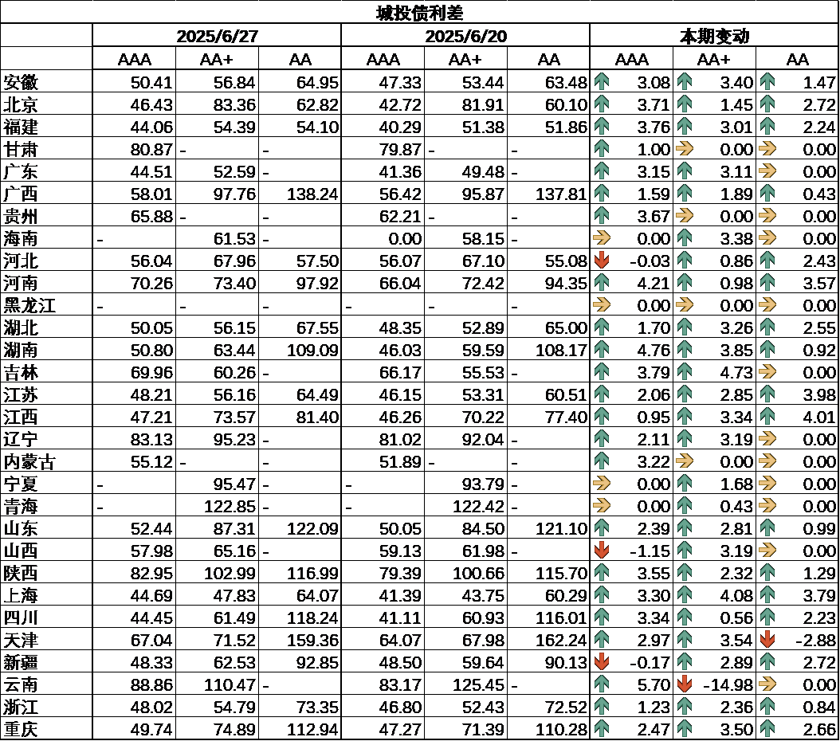840x741 pixels.
Task: Click the green up arrow in 福建 AA change cell
Action: point(767,127)
